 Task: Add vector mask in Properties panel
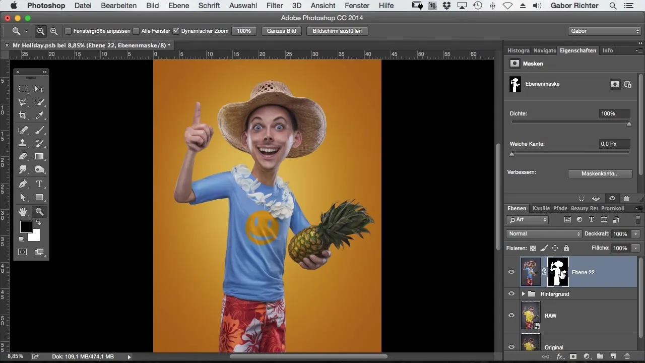[x=628, y=84]
